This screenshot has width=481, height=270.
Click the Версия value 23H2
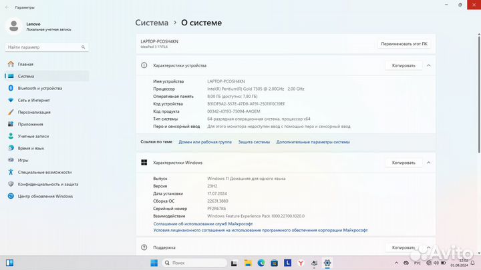[212, 186]
